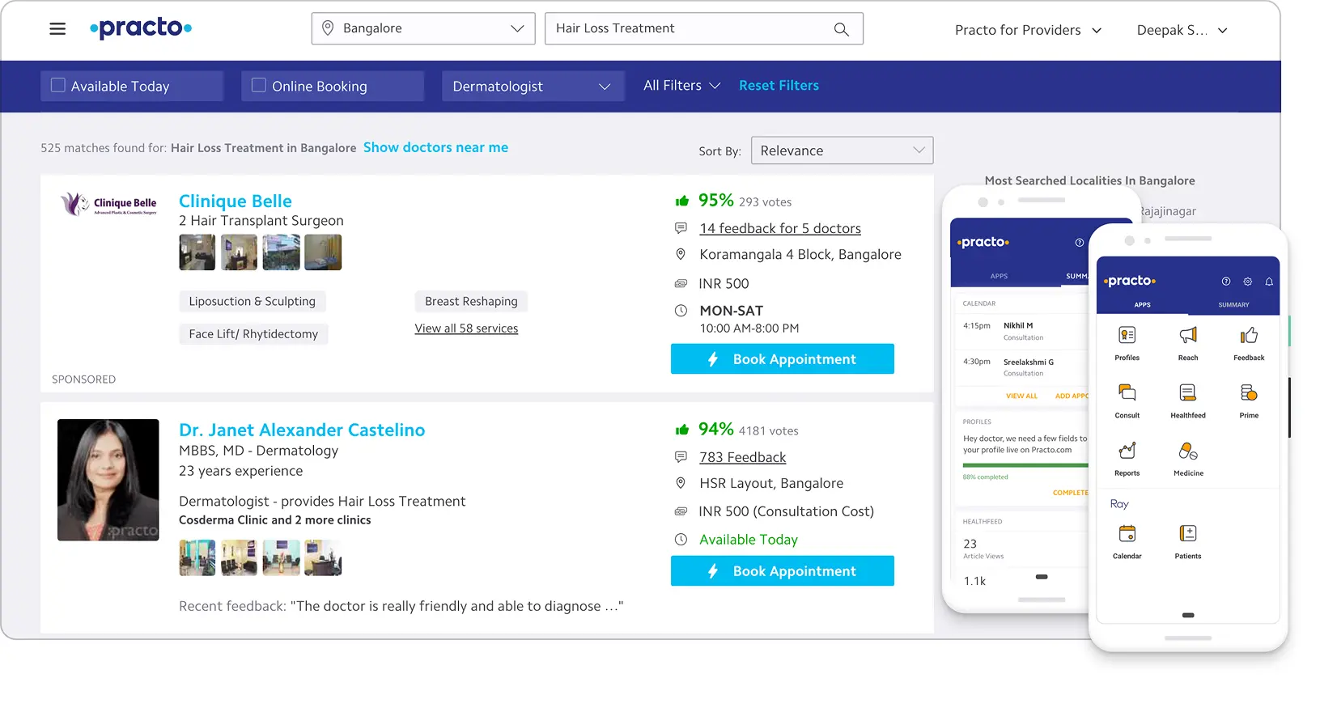1337x712 pixels.
Task: Open fourth Clinique Belle photo thumbnail
Action: tap(323, 252)
